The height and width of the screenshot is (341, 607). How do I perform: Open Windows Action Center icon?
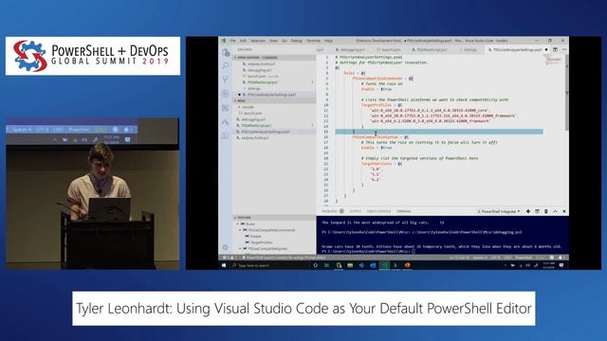pyautogui.click(x=561, y=265)
